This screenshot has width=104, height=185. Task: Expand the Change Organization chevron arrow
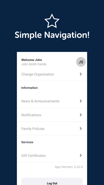point(81,74)
